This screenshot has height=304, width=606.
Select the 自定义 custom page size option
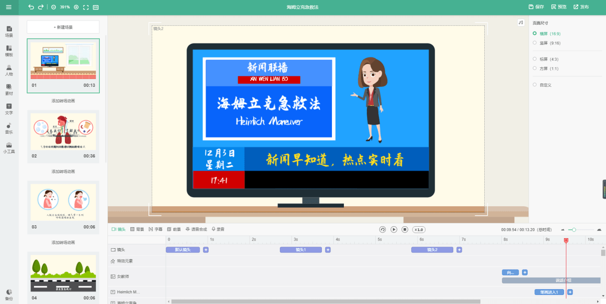pos(542,85)
